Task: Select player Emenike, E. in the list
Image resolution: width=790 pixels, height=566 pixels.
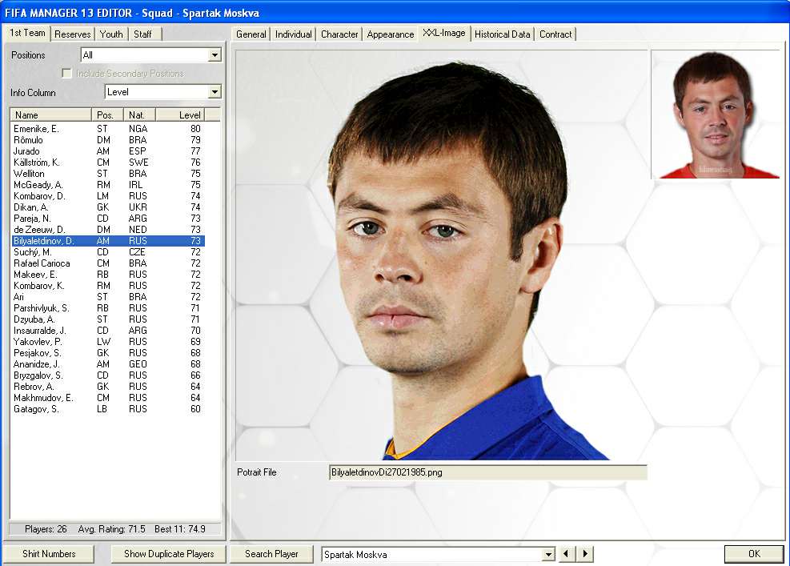Action: point(108,129)
